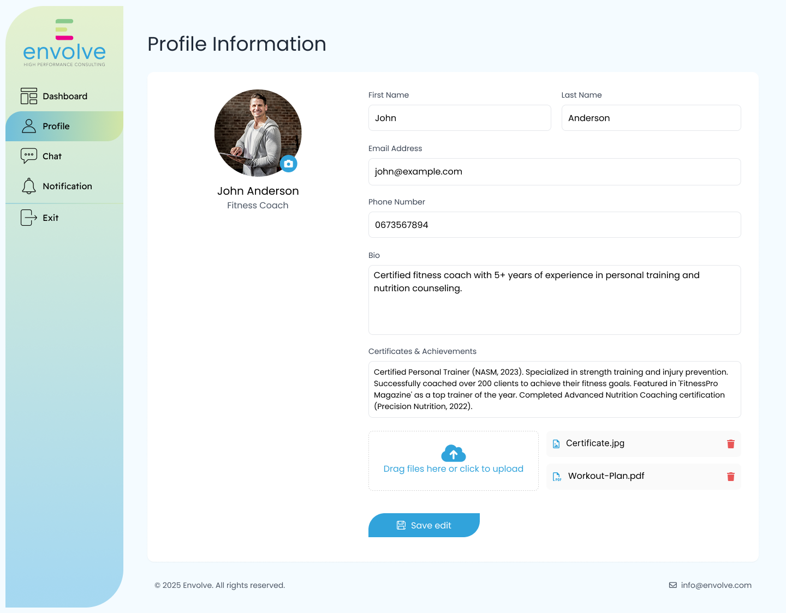Click the Email Address input field
The height and width of the screenshot is (613, 786).
coord(555,172)
